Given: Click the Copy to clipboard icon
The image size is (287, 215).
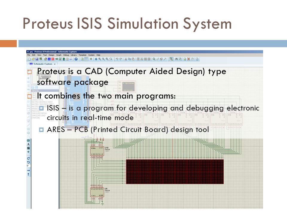Looking at the screenshot, I should [x=129, y=59].
